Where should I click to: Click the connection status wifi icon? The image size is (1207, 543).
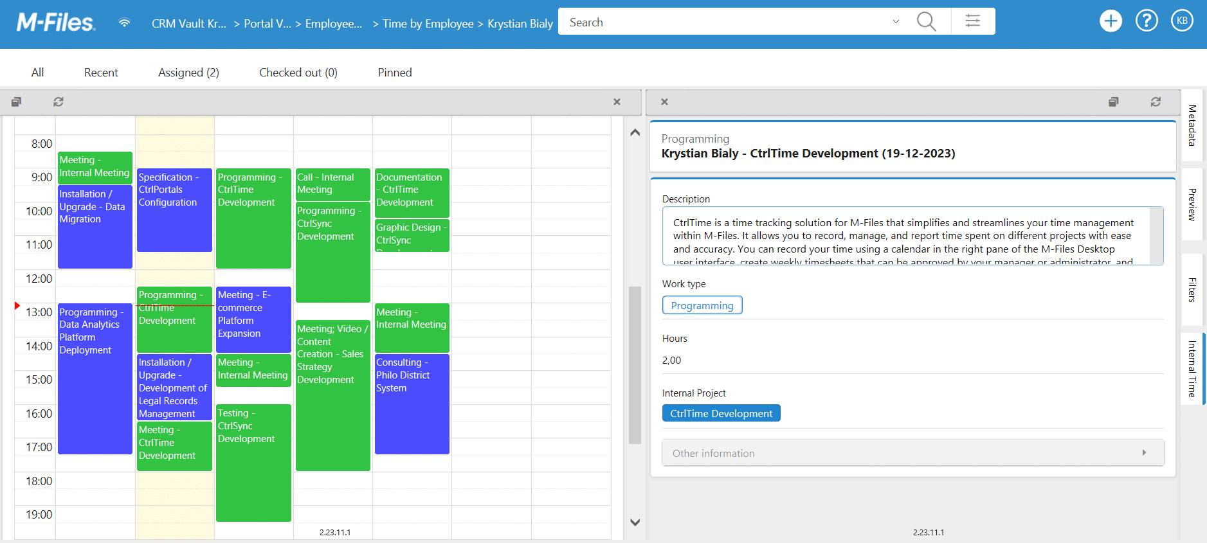[x=125, y=23]
